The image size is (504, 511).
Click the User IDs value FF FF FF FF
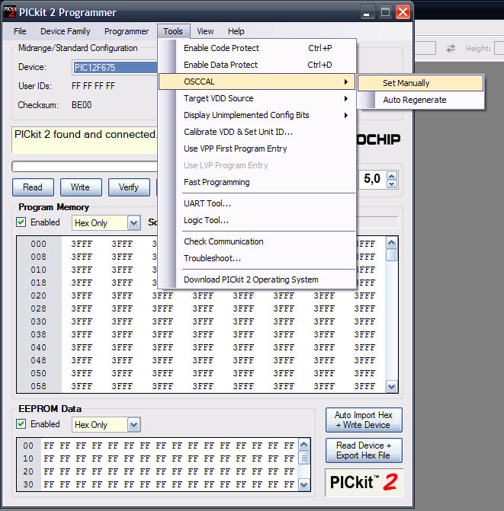93,86
